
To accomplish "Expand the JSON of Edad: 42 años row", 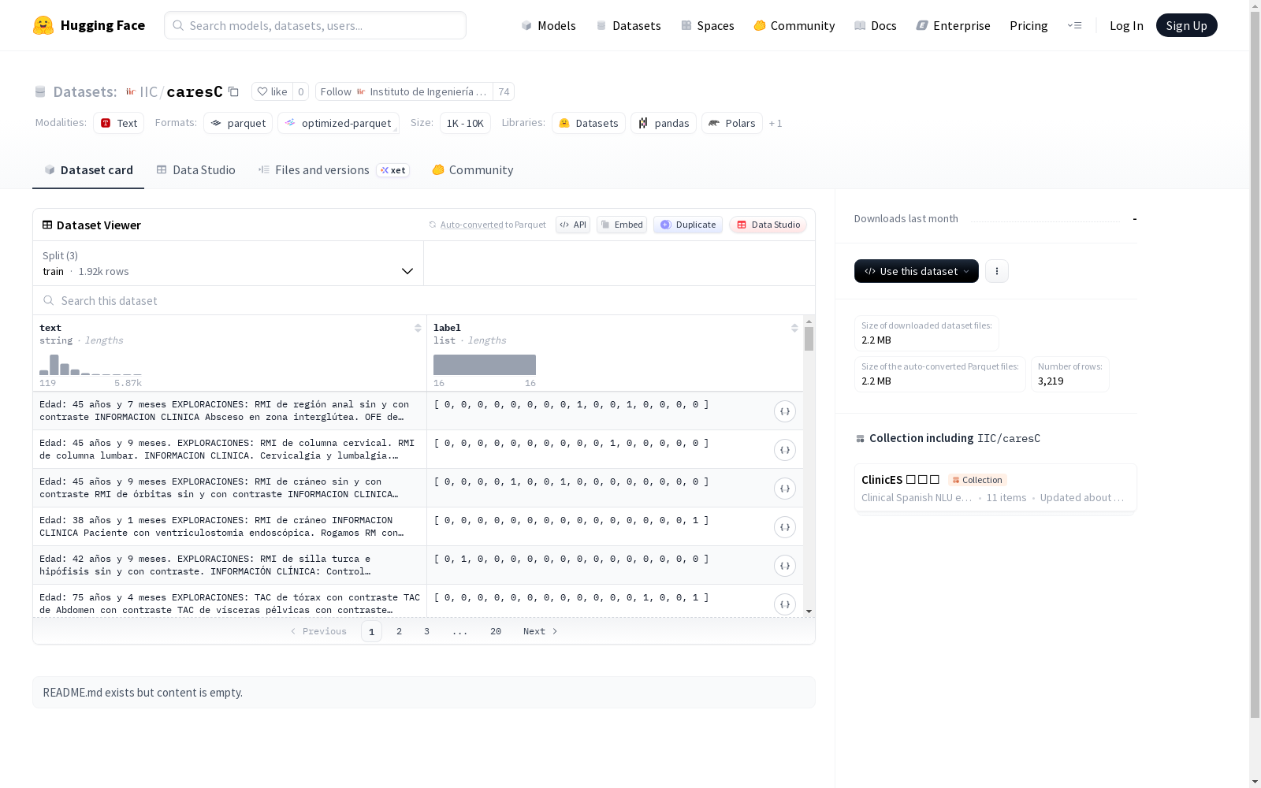I will coord(784,566).
